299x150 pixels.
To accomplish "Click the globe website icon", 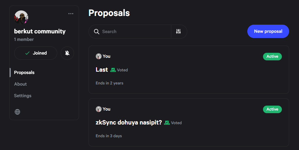I will (17, 112).
